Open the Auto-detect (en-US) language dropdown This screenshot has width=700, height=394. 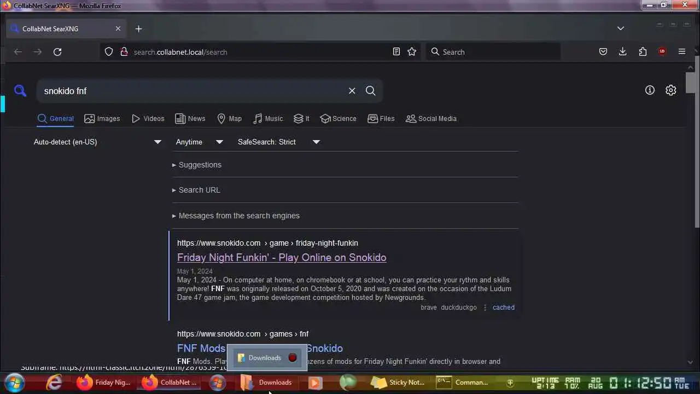97,142
